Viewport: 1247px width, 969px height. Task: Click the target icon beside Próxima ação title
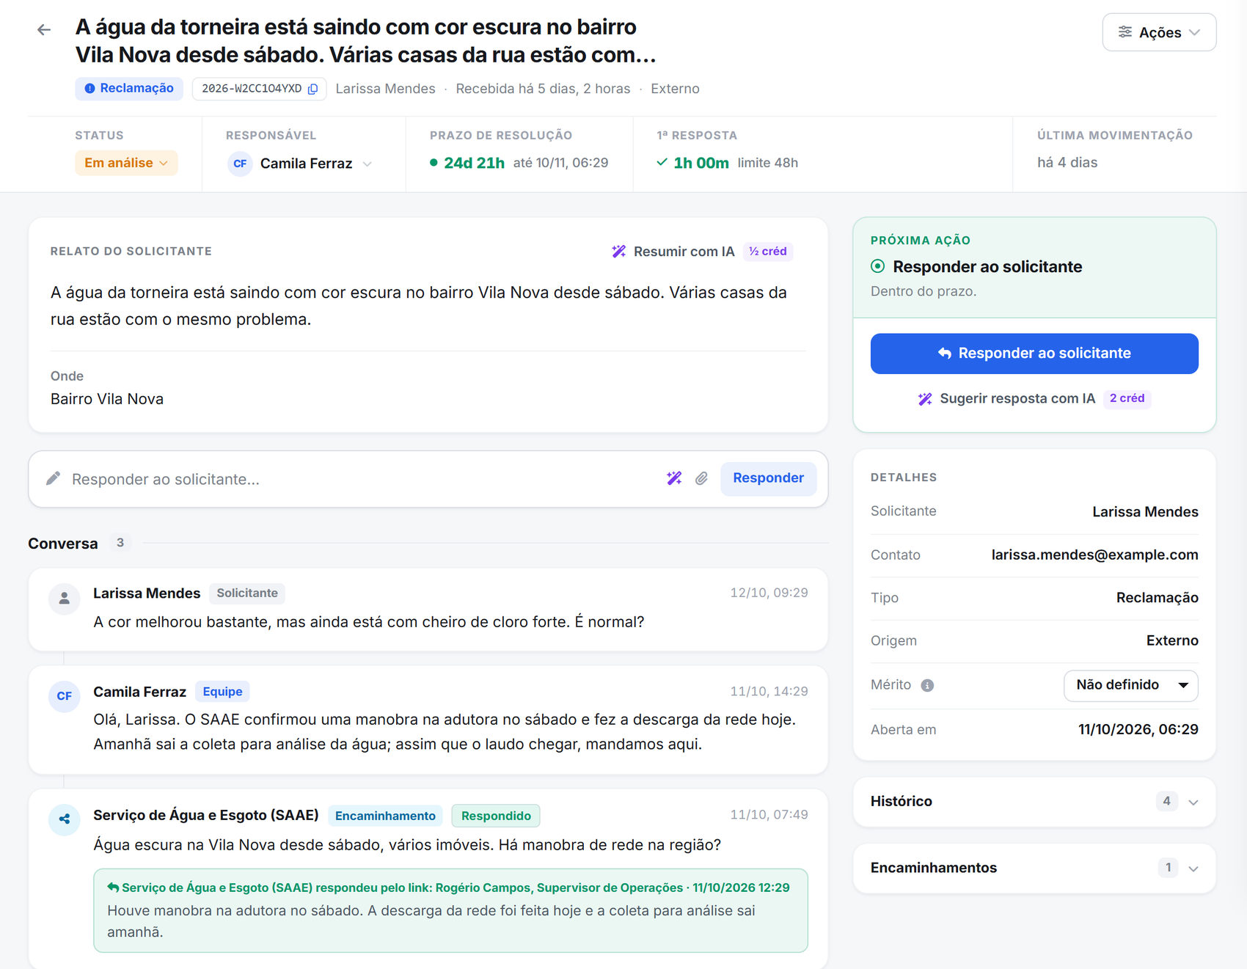(x=878, y=266)
